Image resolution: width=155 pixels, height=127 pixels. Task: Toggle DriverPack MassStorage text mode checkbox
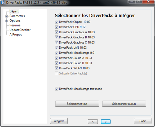[56, 89]
